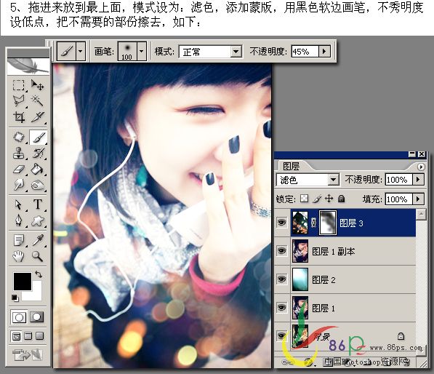Viewport: 434px width, 374px height.
Task: Open layer blend mode dropdown 滤色
Action: tap(308, 180)
